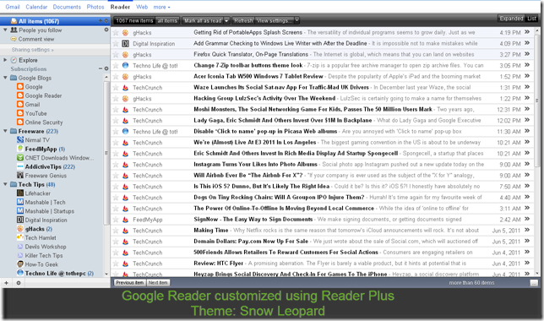Click add subscription plus icon at sidebar bottom
Image resolution: width=544 pixels, height=321 pixels.
pos(6,283)
